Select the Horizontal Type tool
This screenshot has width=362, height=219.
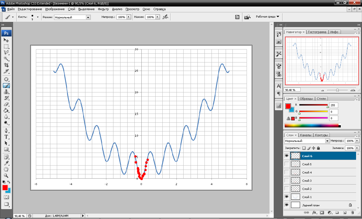pos(6,137)
